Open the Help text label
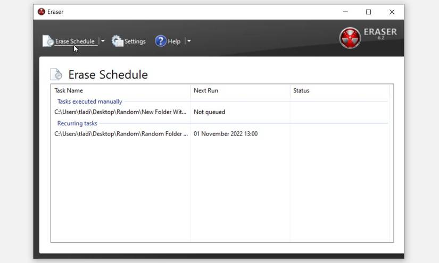This screenshot has width=439, height=263. (x=174, y=41)
